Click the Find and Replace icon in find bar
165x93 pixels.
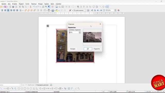[51, 85]
